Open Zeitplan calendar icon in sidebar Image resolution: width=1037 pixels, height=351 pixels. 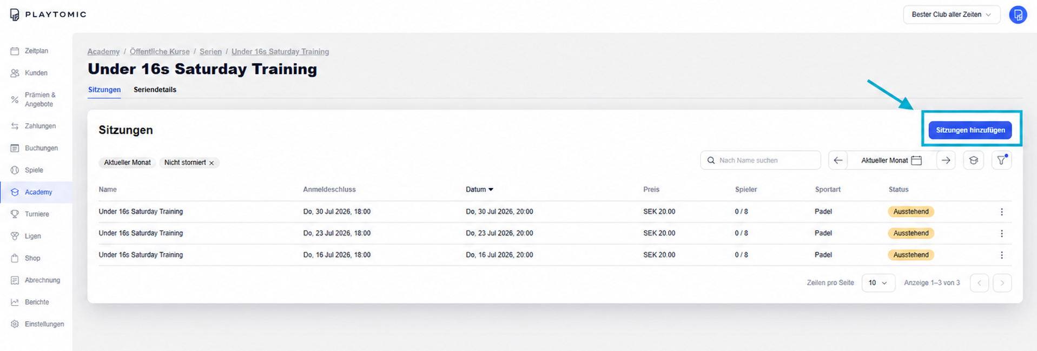click(15, 51)
